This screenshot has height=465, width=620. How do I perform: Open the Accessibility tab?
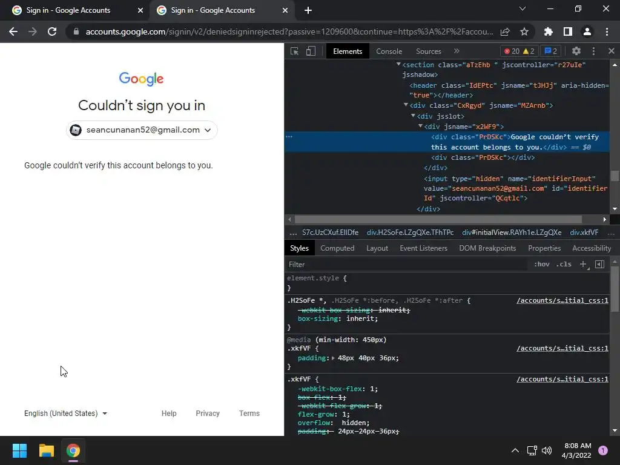click(x=592, y=248)
